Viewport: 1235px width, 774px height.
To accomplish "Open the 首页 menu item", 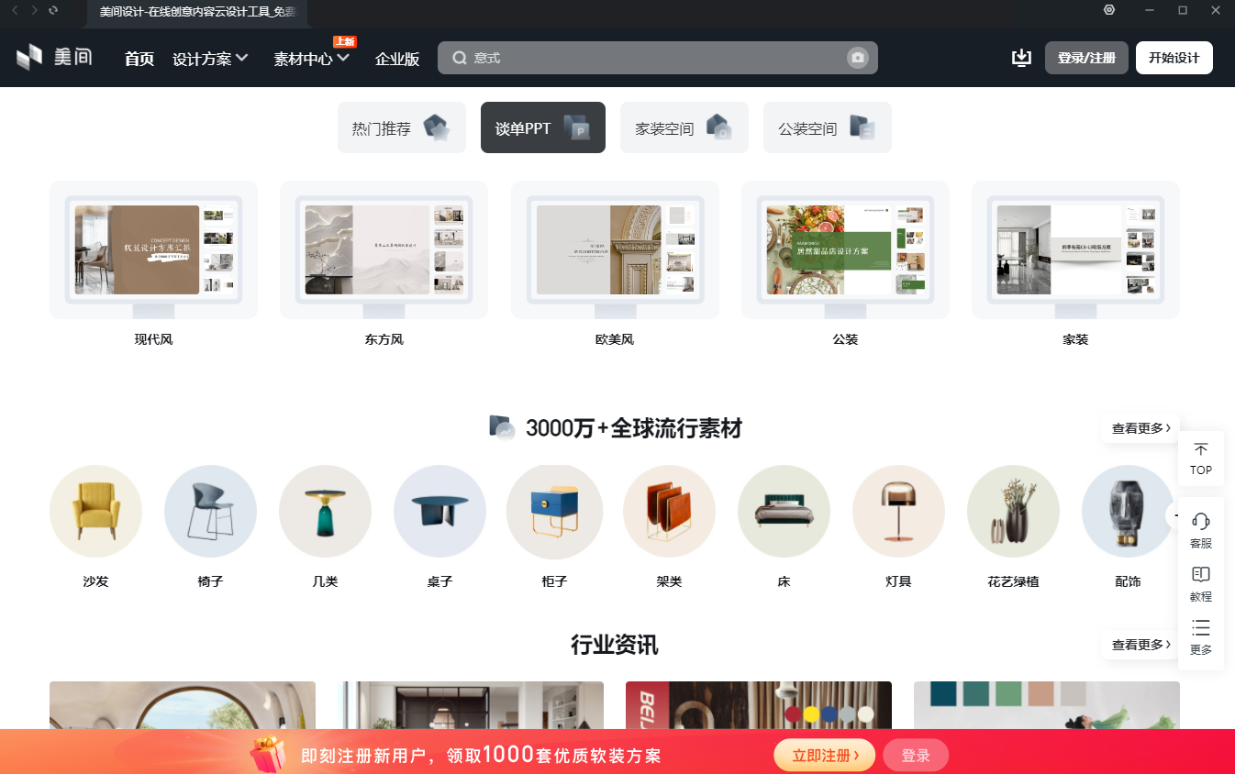I will (139, 58).
